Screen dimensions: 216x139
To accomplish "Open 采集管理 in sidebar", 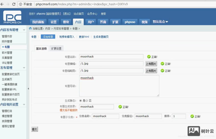I will point(7,58).
